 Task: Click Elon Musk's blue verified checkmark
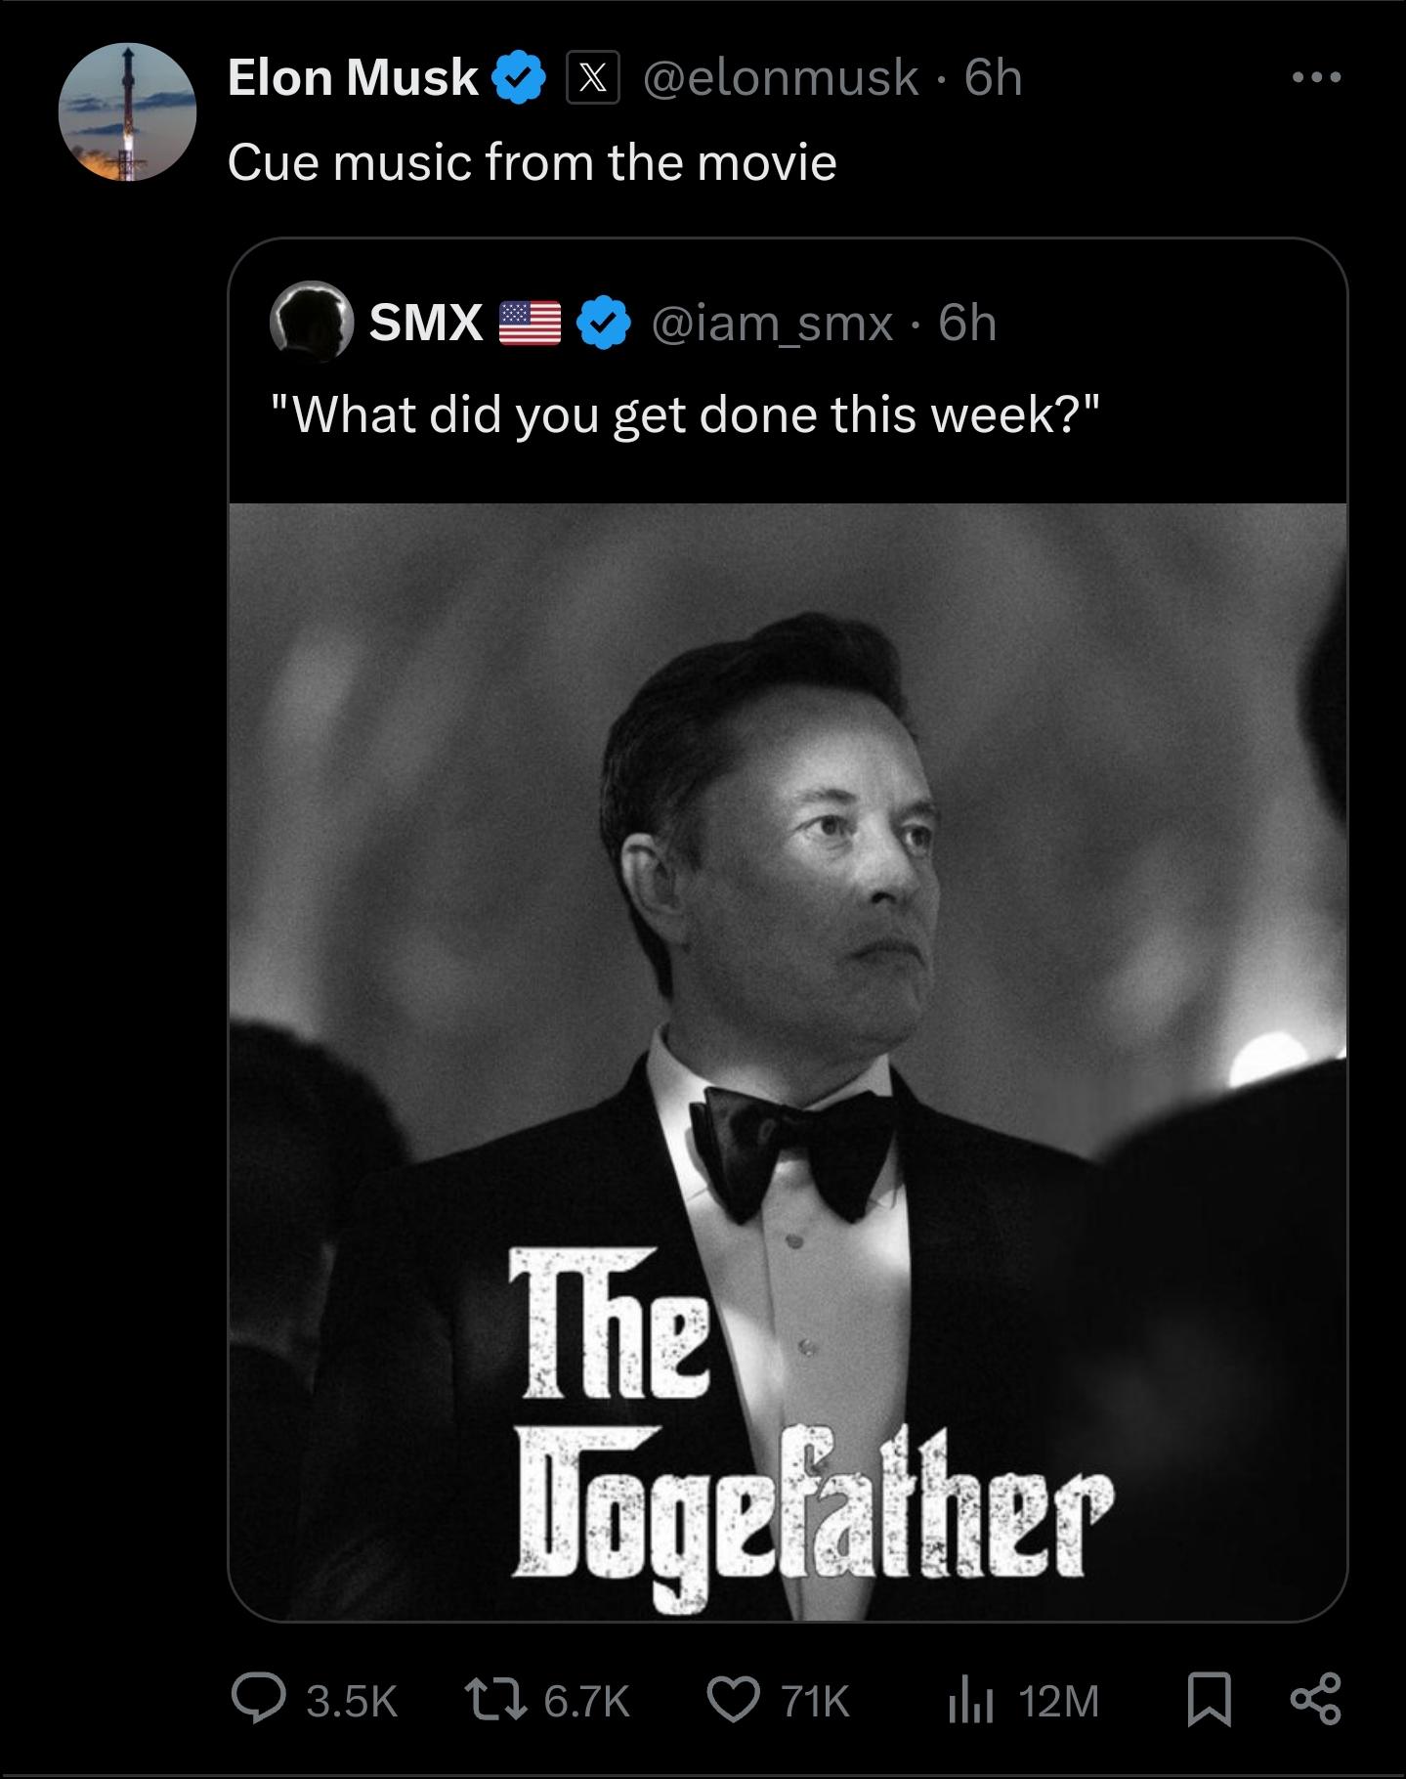point(523,78)
